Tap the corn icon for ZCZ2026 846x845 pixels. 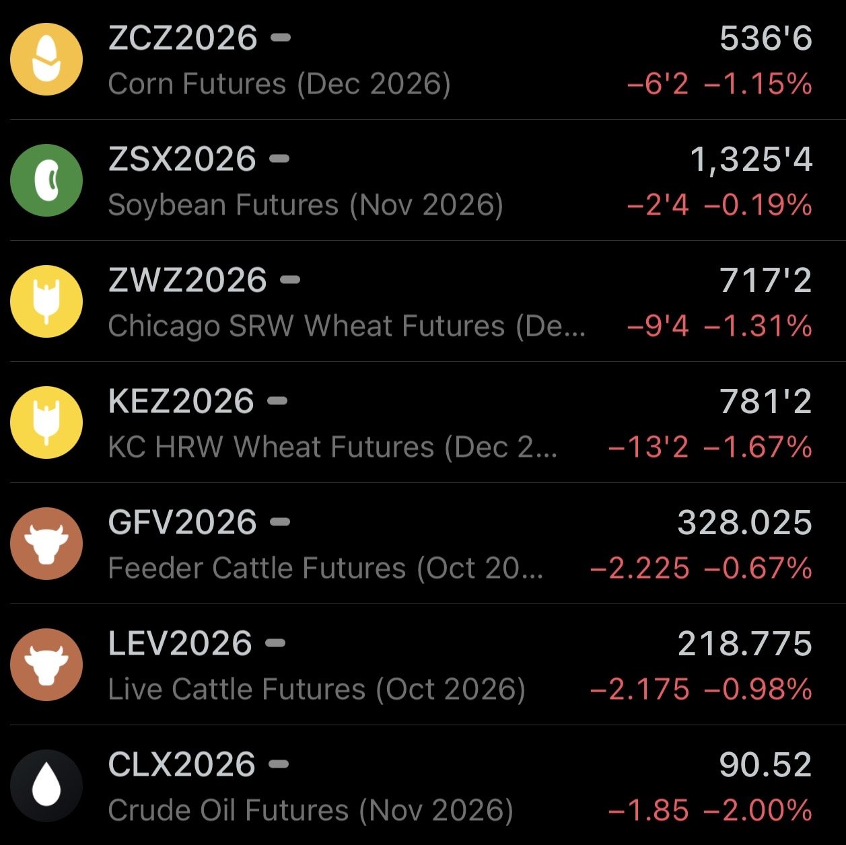click(46, 59)
